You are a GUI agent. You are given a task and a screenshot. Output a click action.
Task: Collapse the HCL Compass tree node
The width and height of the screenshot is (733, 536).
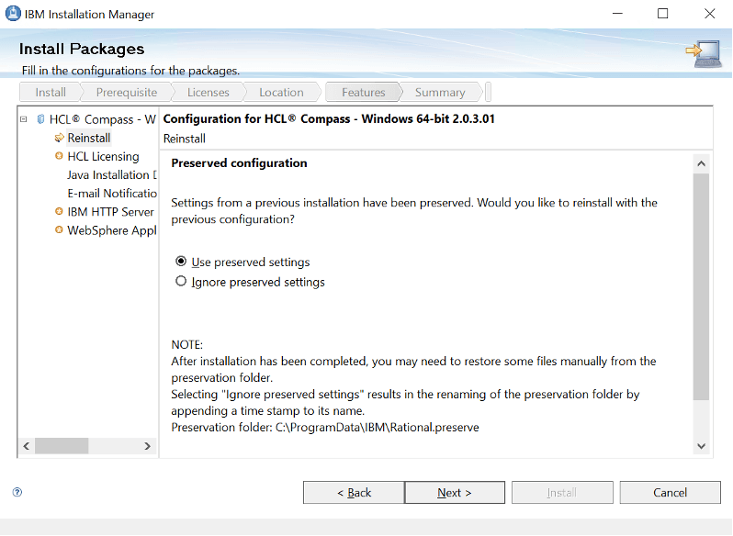[24, 119]
